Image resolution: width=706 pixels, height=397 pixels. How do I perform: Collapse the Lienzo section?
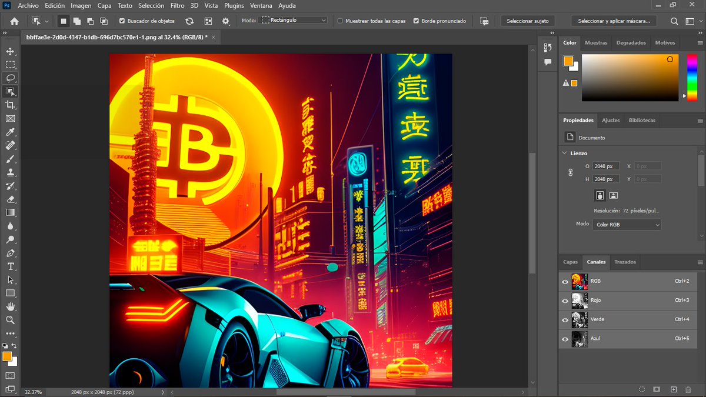pyautogui.click(x=565, y=153)
